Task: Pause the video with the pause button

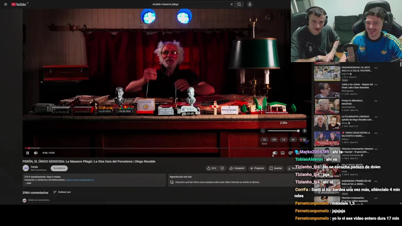Action: coord(28,153)
